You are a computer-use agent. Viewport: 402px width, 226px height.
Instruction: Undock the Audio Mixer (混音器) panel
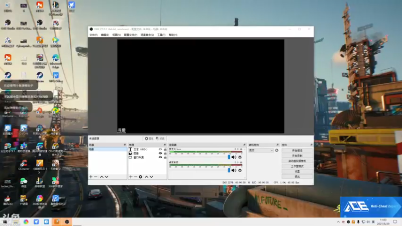244,145
